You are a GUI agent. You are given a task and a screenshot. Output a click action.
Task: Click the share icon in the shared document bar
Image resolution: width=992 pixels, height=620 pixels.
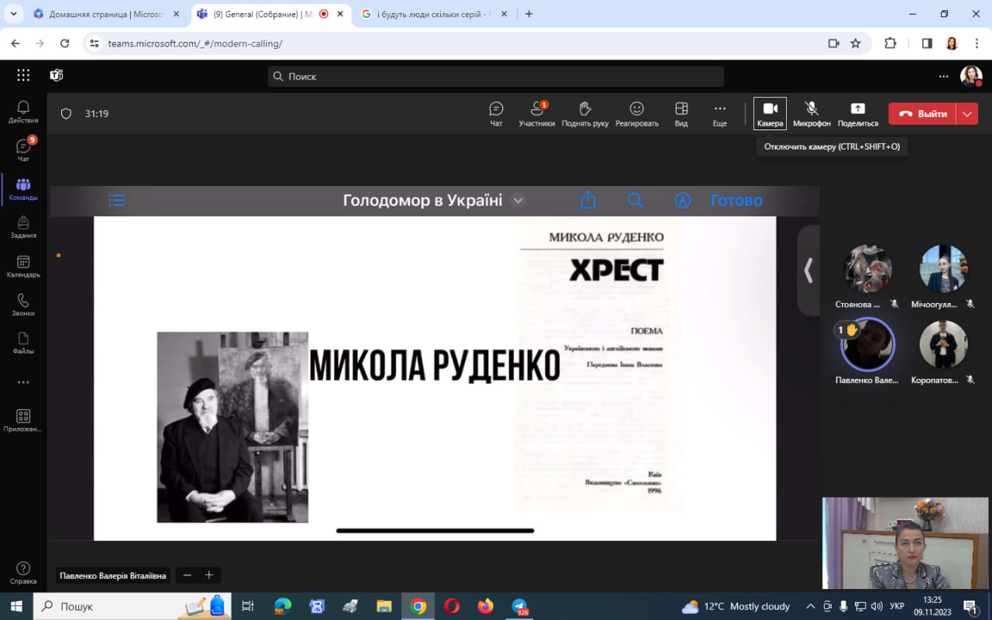pos(588,200)
